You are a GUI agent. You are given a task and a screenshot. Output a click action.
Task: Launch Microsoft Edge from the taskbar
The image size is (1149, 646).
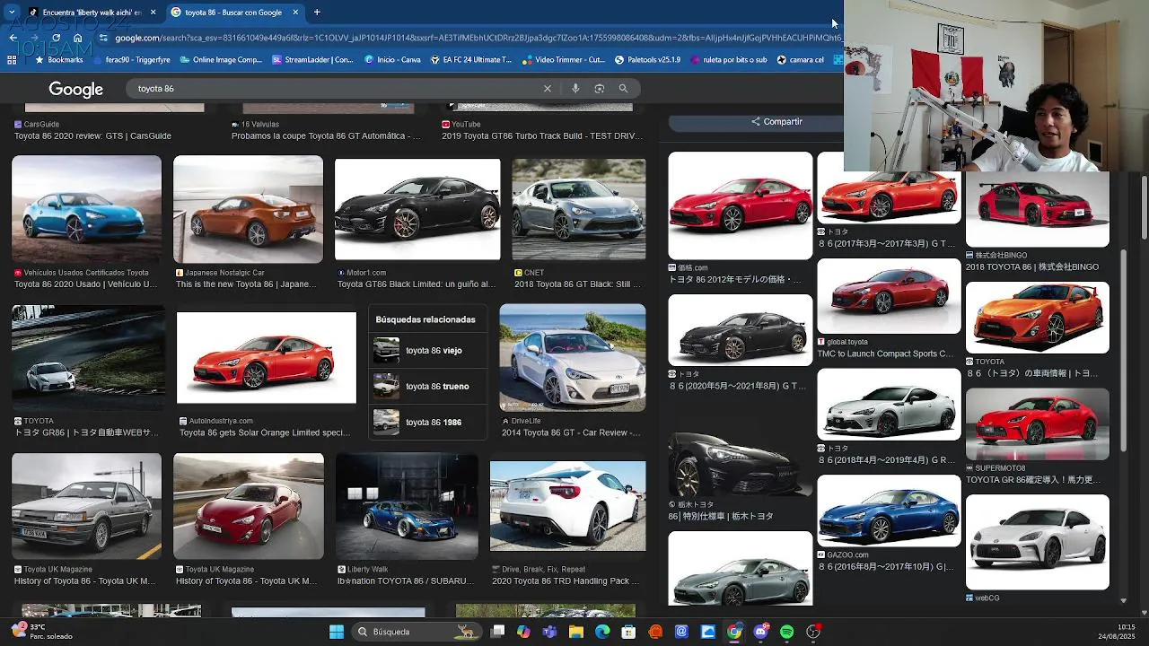602,632
